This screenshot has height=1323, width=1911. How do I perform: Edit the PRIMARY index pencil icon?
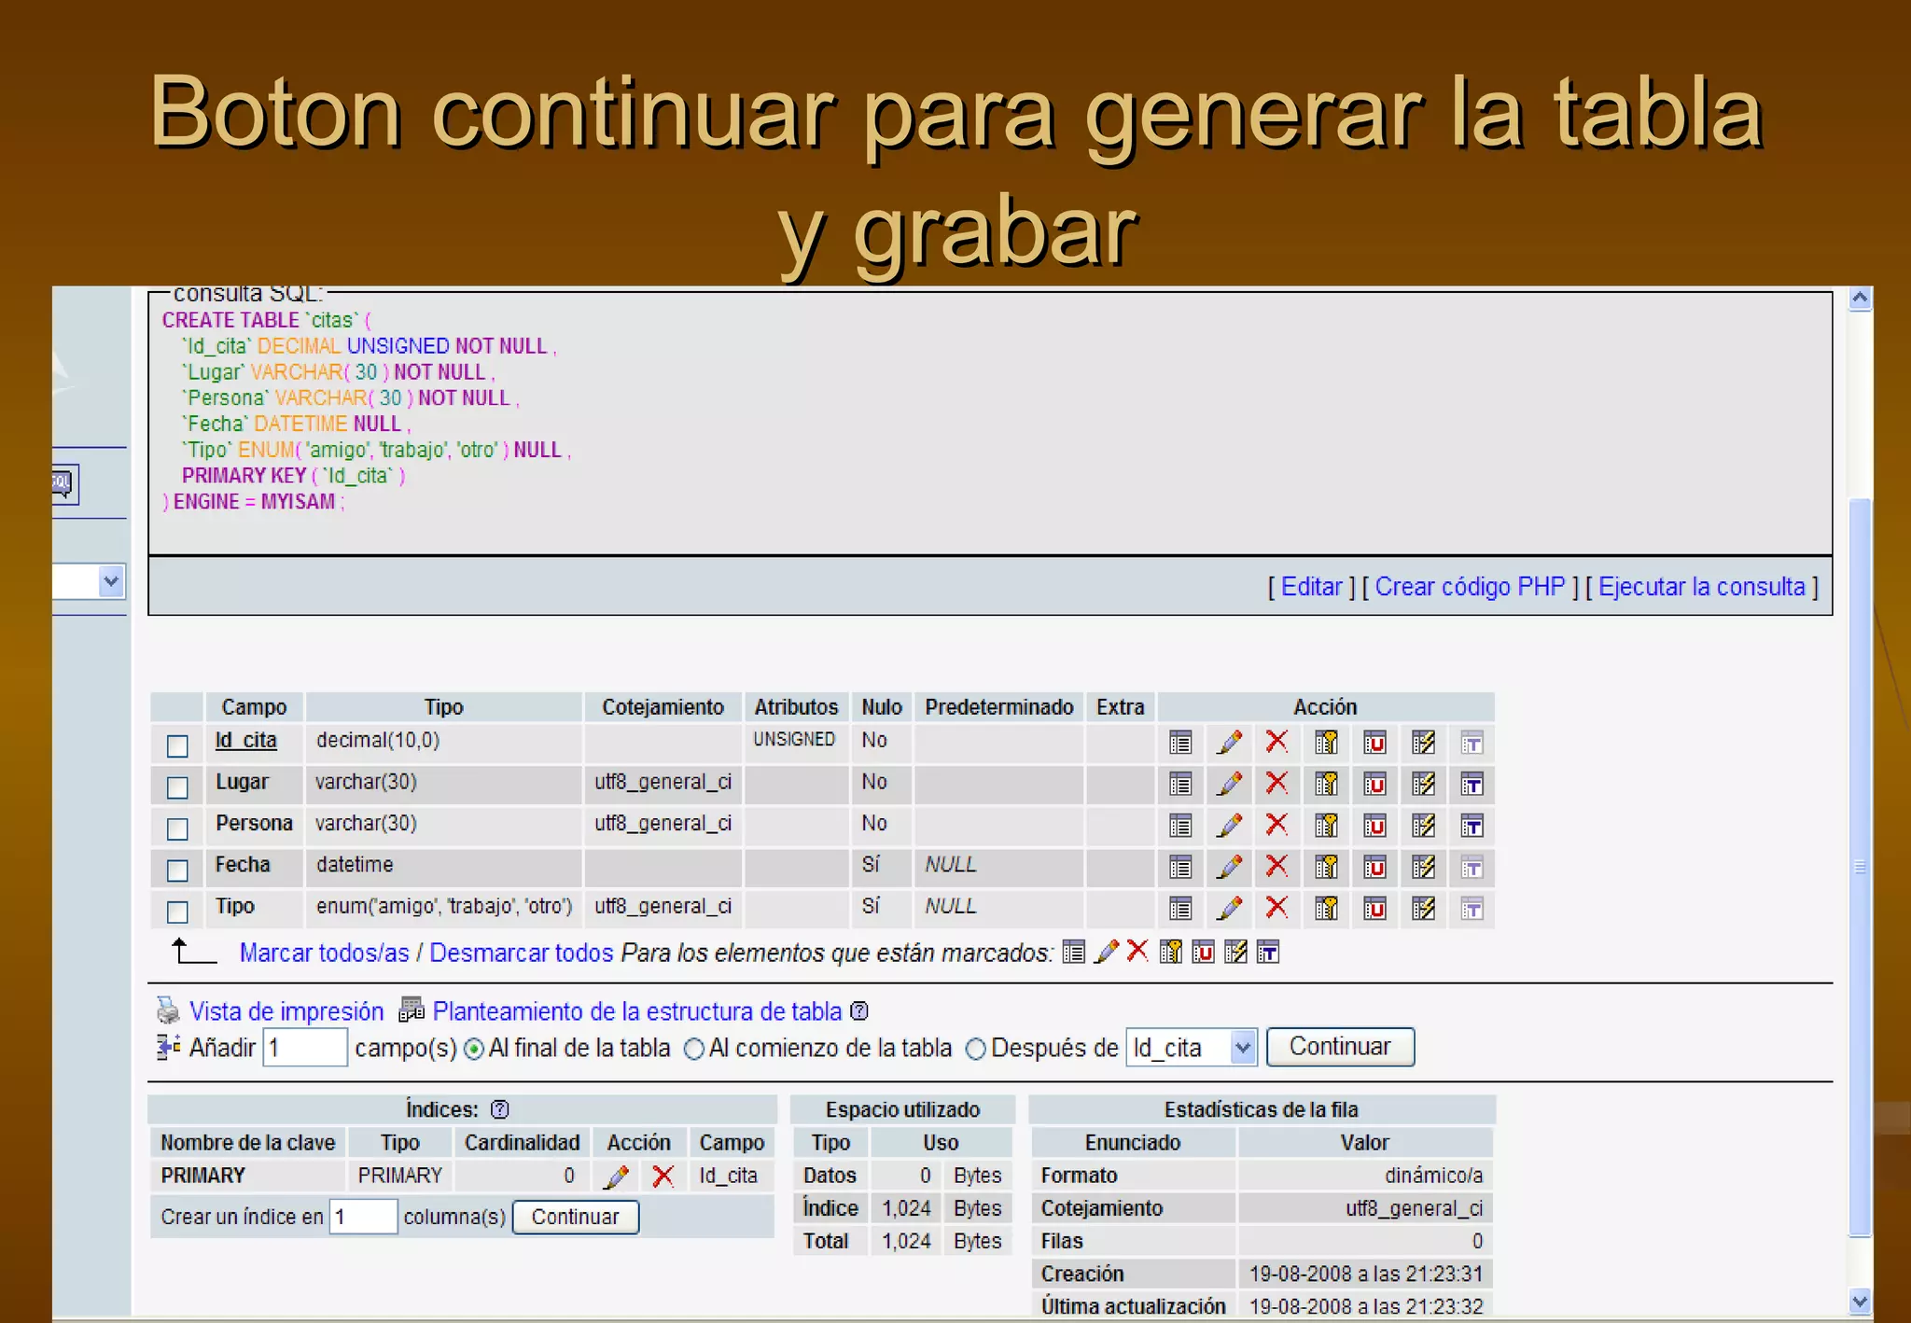tap(616, 1176)
